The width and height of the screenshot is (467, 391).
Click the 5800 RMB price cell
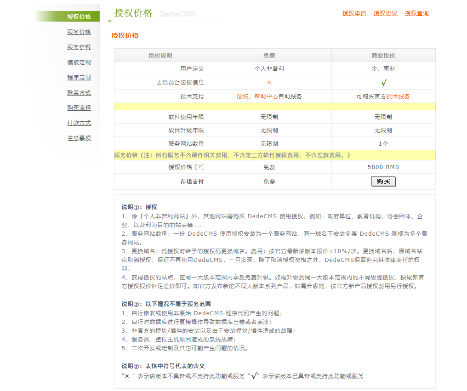click(383, 167)
